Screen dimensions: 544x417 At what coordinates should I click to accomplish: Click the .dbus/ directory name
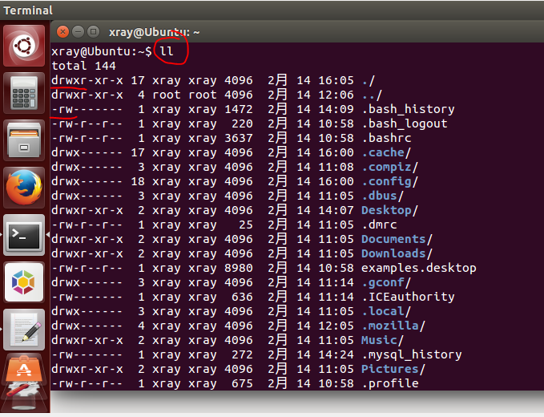[x=383, y=196]
